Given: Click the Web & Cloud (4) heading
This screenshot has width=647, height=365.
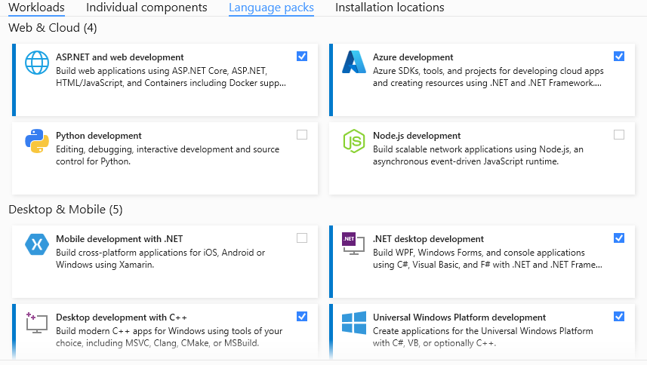Looking at the screenshot, I should point(52,28).
